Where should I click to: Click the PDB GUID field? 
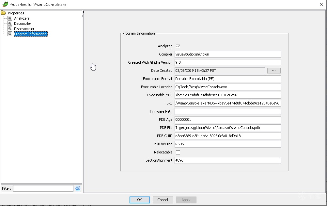(x=228, y=136)
